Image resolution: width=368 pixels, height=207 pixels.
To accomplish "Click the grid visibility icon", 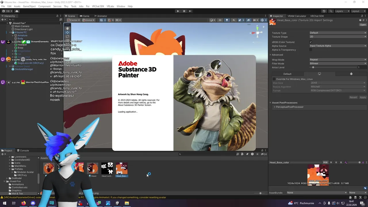I will pos(102,20).
